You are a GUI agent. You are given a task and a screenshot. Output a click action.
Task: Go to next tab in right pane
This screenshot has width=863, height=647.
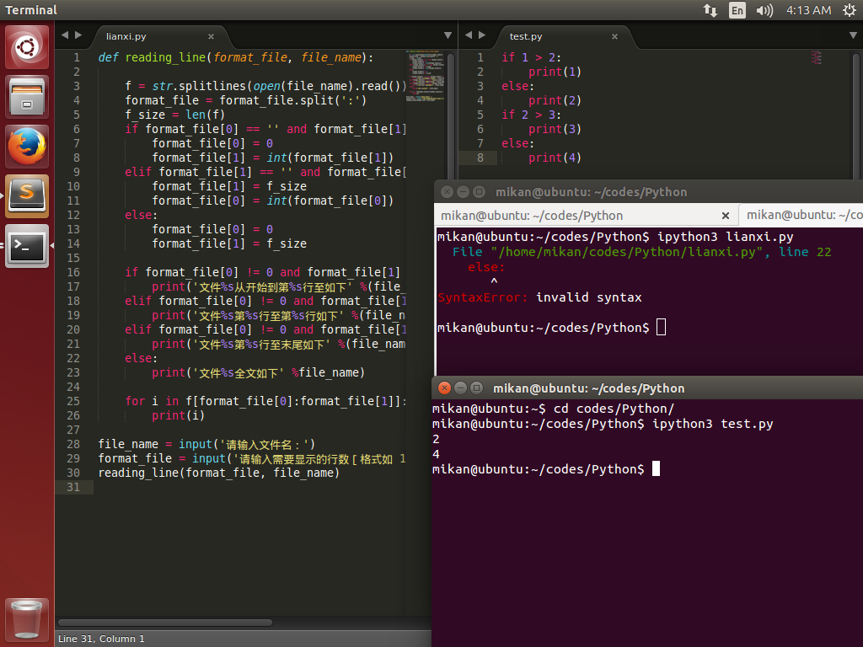[x=482, y=35]
